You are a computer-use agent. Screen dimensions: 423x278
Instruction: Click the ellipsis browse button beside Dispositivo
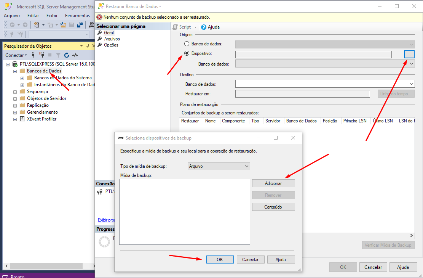coord(409,54)
